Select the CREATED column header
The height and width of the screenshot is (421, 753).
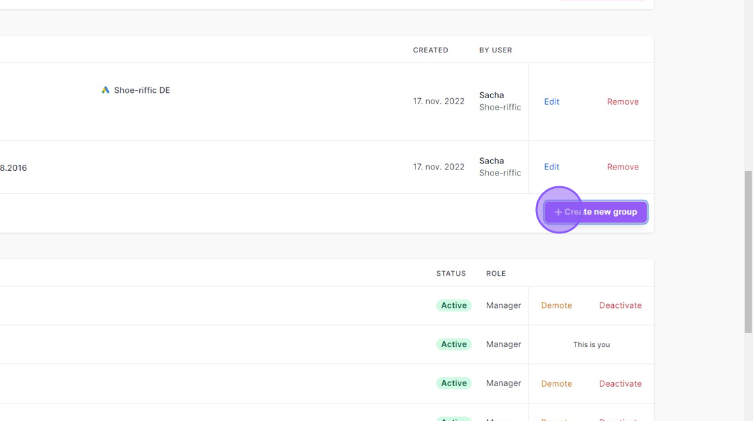tap(430, 50)
